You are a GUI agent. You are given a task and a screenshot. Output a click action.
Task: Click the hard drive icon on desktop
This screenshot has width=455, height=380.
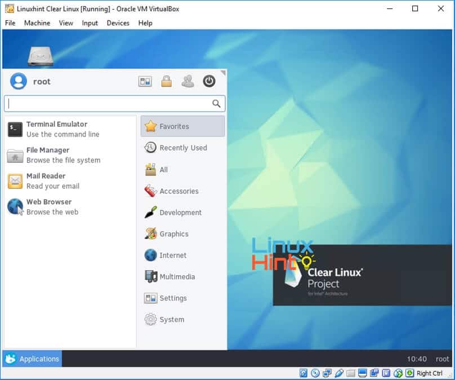coord(40,55)
